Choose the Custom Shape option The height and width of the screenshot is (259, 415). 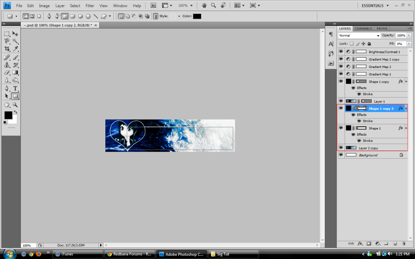103,16
